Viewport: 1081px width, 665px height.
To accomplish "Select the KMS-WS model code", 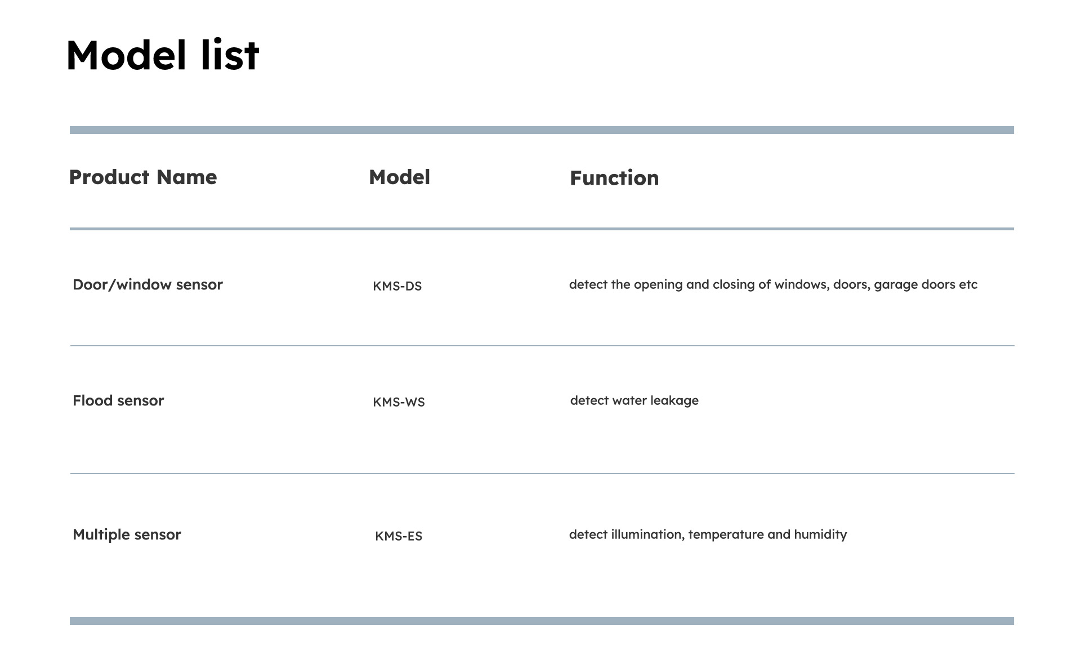I will point(399,403).
